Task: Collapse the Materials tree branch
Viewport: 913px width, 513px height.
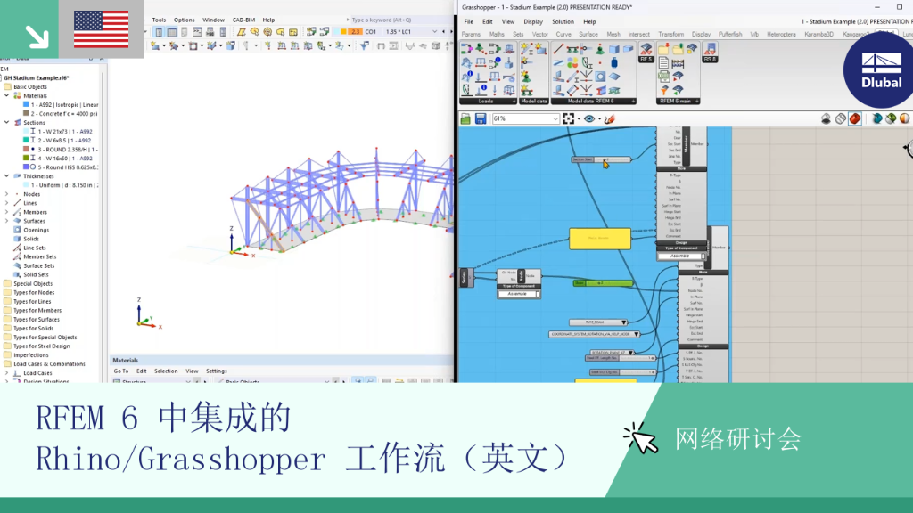Action: 6,95
